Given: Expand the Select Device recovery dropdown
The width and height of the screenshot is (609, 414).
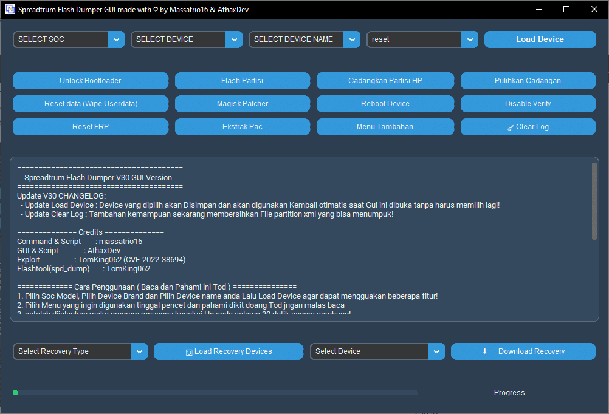Looking at the screenshot, I should click(436, 351).
